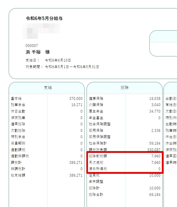177x207 pixels.
Task: Click resident tax amount 10,000
Action: pyautogui.click(x=155, y=176)
